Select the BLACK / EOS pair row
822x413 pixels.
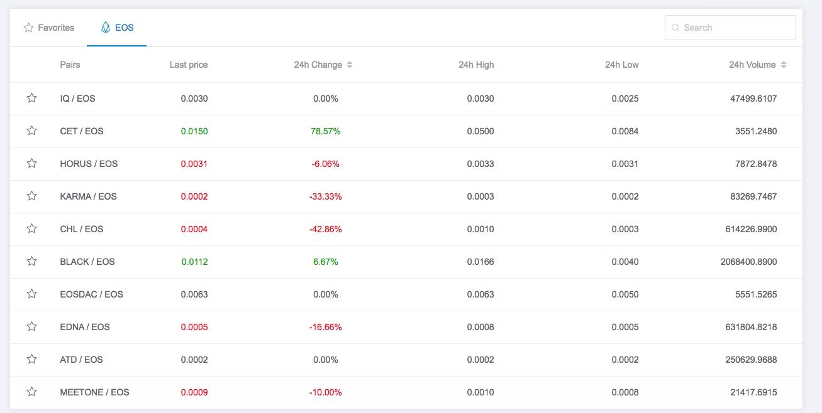click(406, 262)
